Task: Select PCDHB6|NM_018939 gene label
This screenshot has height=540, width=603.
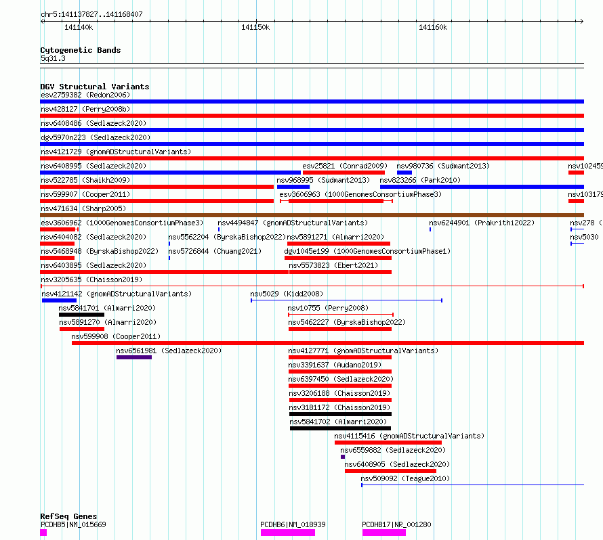Action: coord(293,524)
